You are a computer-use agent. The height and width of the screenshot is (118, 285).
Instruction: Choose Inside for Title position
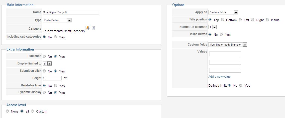(x=267, y=20)
